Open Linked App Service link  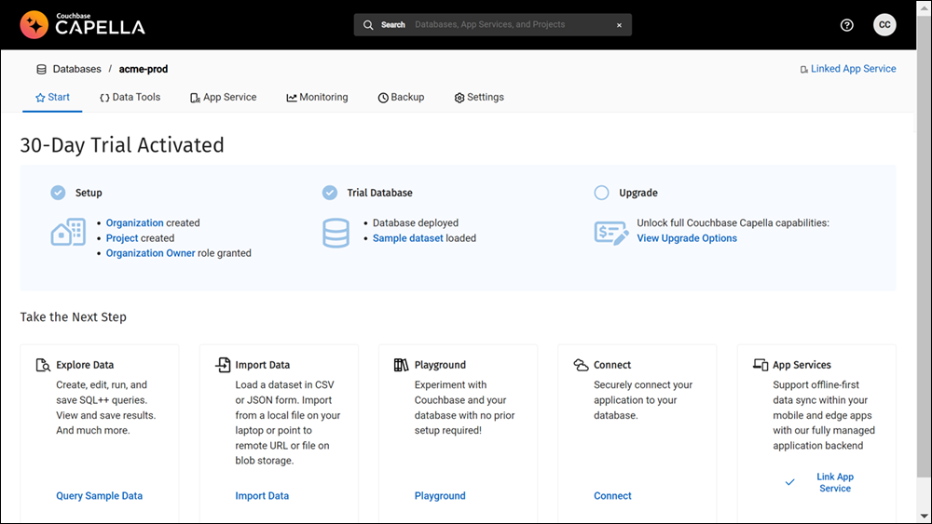(x=853, y=69)
